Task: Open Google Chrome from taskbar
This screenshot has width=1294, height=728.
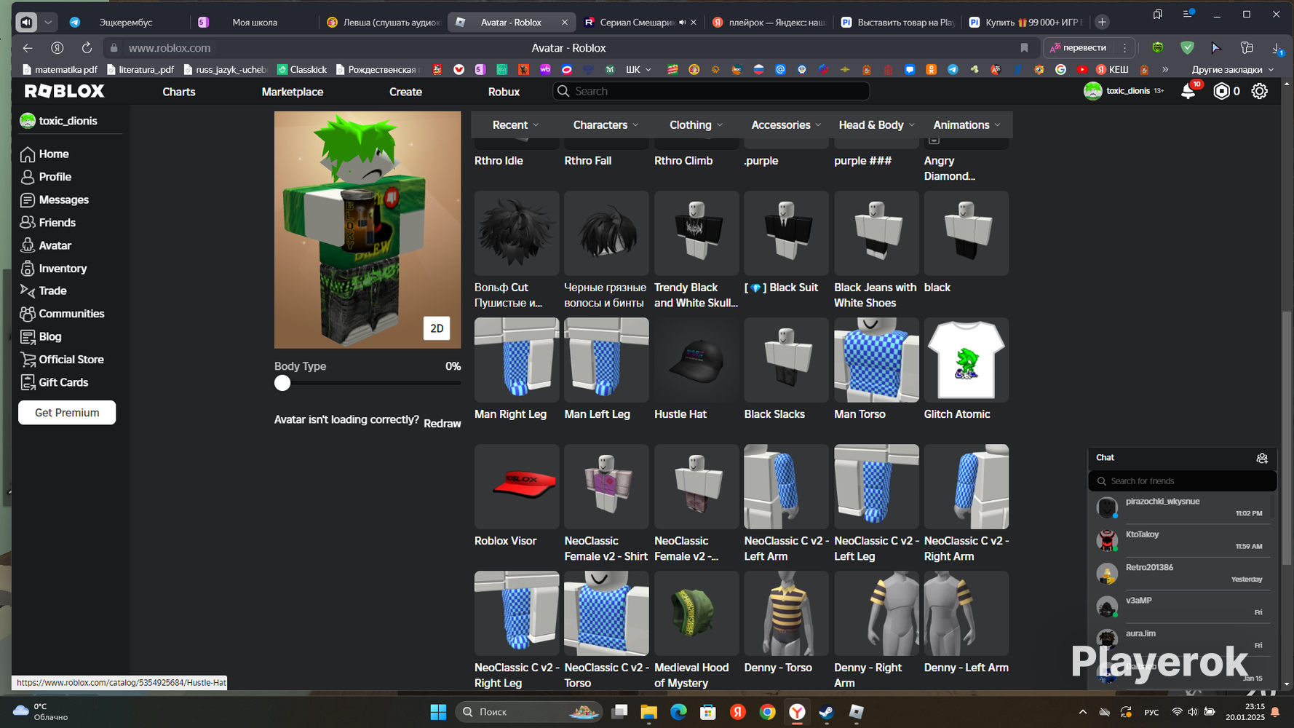Action: (767, 712)
